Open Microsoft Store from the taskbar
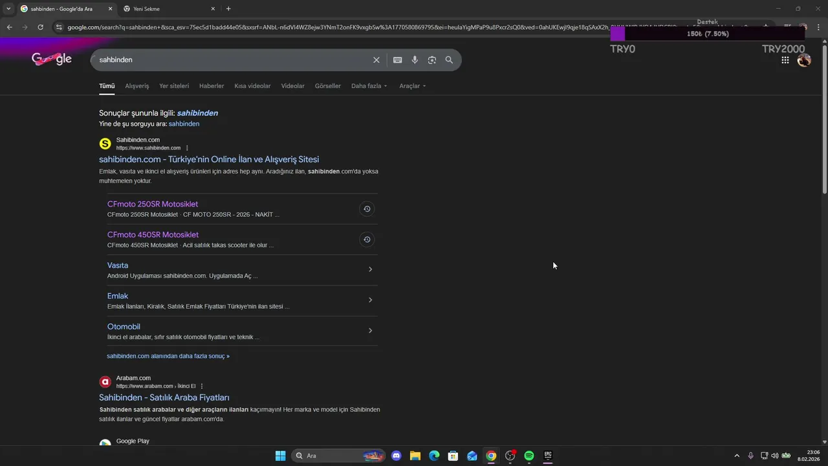 pyautogui.click(x=453, y=456)
